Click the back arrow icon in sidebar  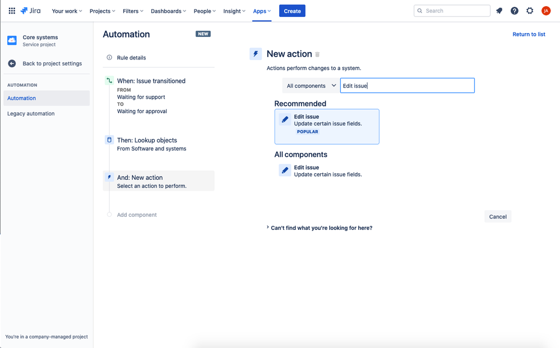[12, 63]
